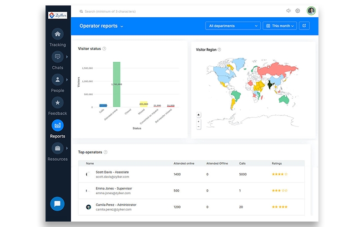The image size is (364, 227).
Task: Click Camila Perez's avatar
Action: [x=88, y=207]
